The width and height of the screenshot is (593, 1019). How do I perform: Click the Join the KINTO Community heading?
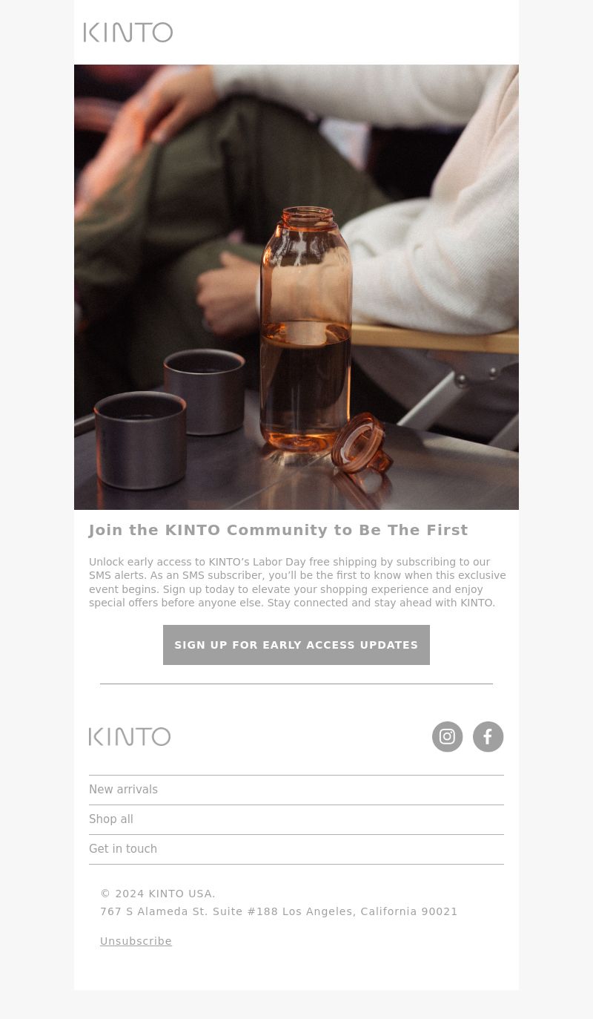coord(279,530)
